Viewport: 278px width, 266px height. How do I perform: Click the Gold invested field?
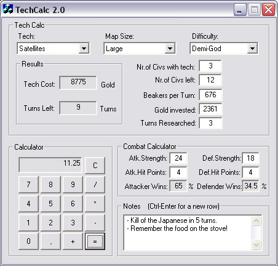coord(210,109)
